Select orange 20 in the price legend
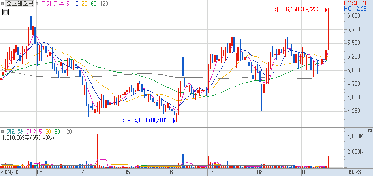Screen dimensions: 373x176 click(85, 4)
